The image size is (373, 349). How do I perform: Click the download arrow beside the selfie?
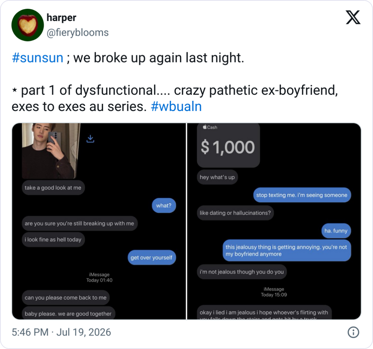[x=90, y=139]
